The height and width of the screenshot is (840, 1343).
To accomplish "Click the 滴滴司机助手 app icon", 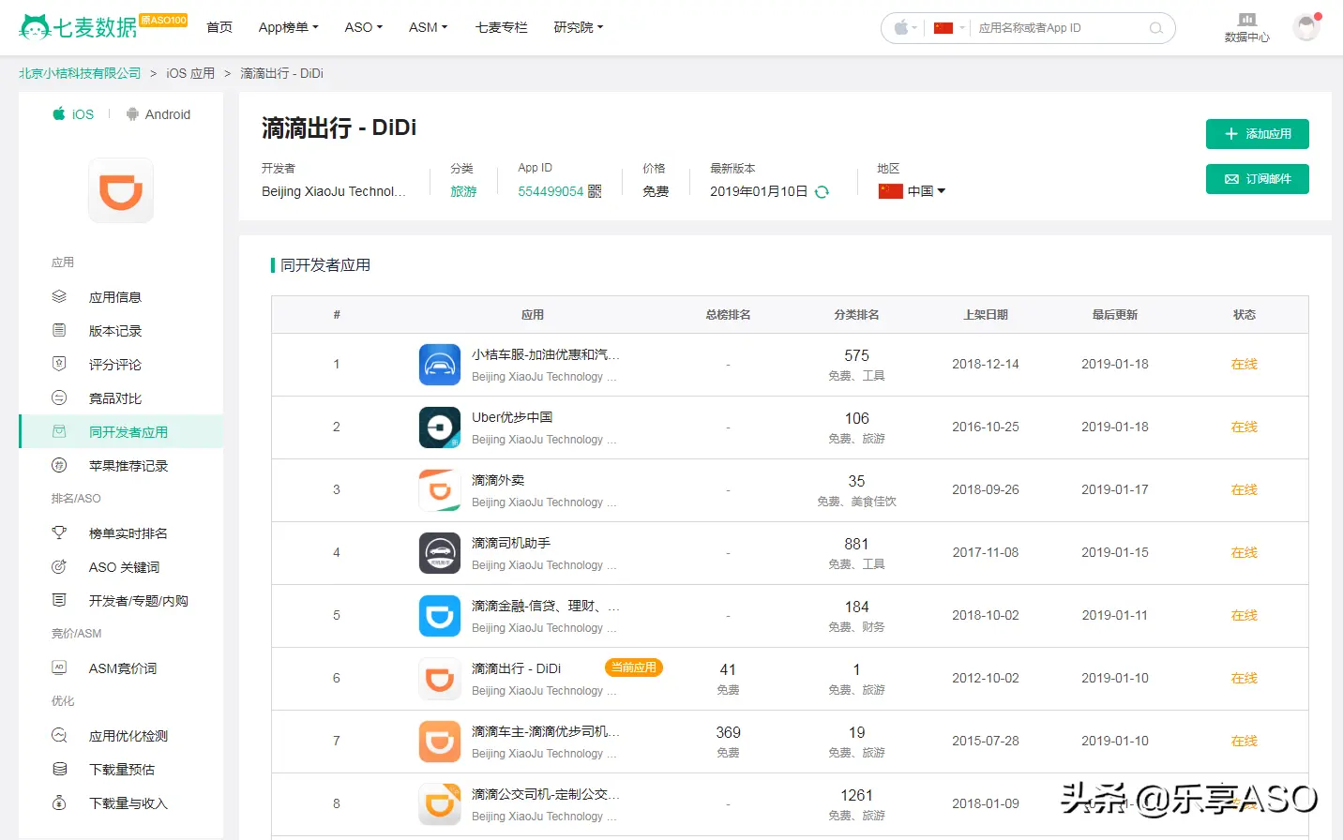I will click(440, 553).
